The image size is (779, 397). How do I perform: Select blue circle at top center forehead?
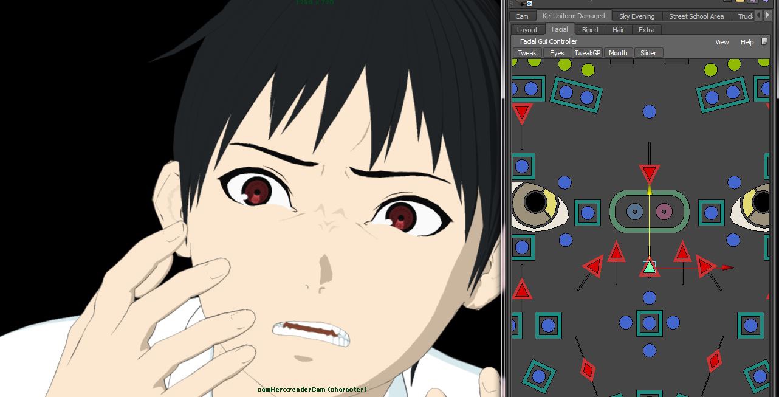pos(650,112)
